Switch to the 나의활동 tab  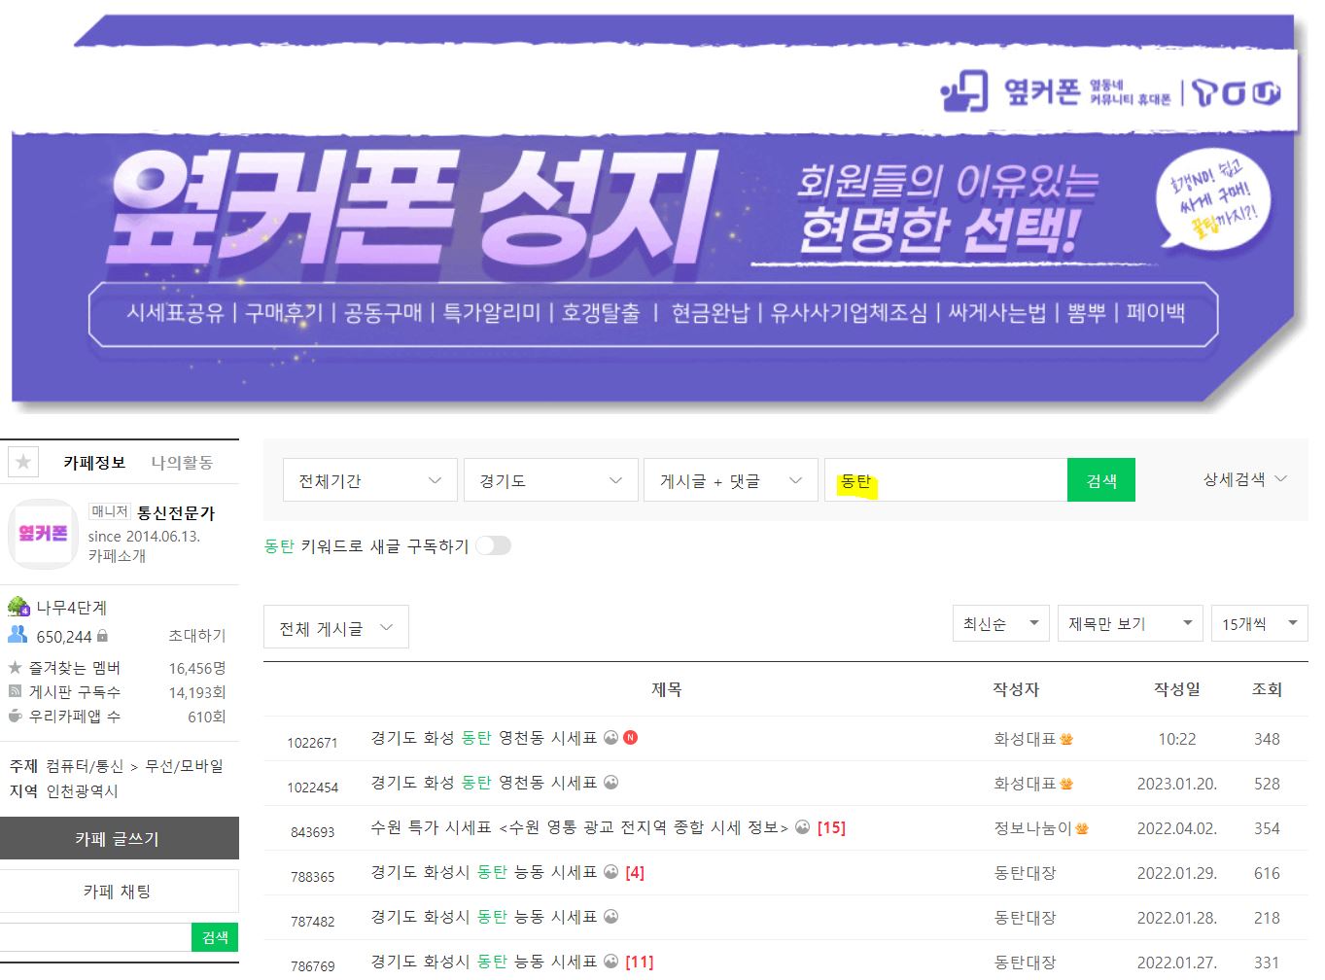pos(182,462)
